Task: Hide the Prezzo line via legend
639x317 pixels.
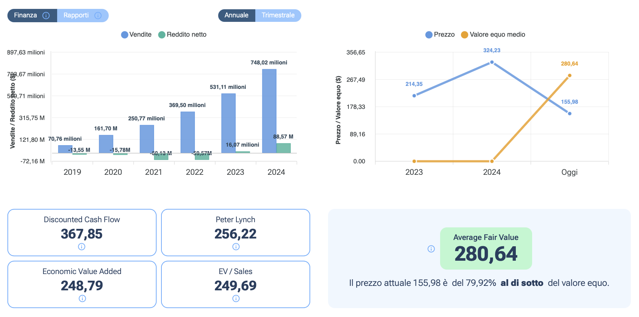Action: click(440, 34)
